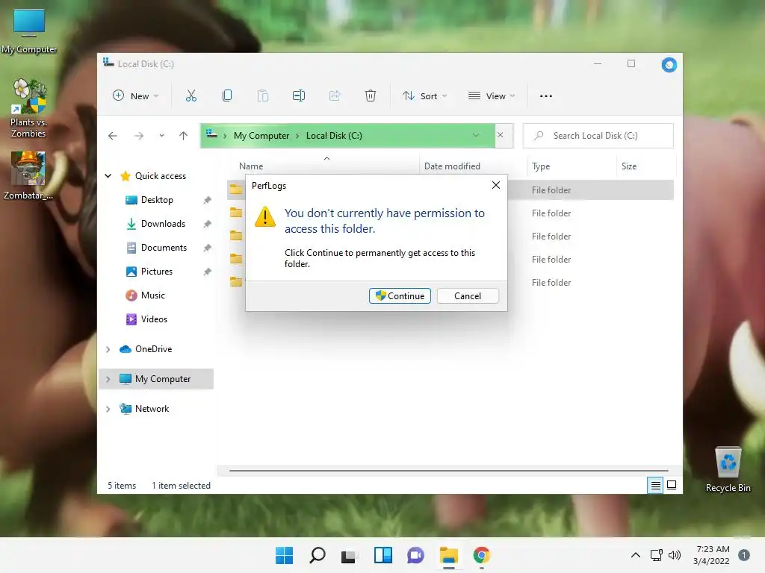Sort by the Type column header

pos(541,166)
